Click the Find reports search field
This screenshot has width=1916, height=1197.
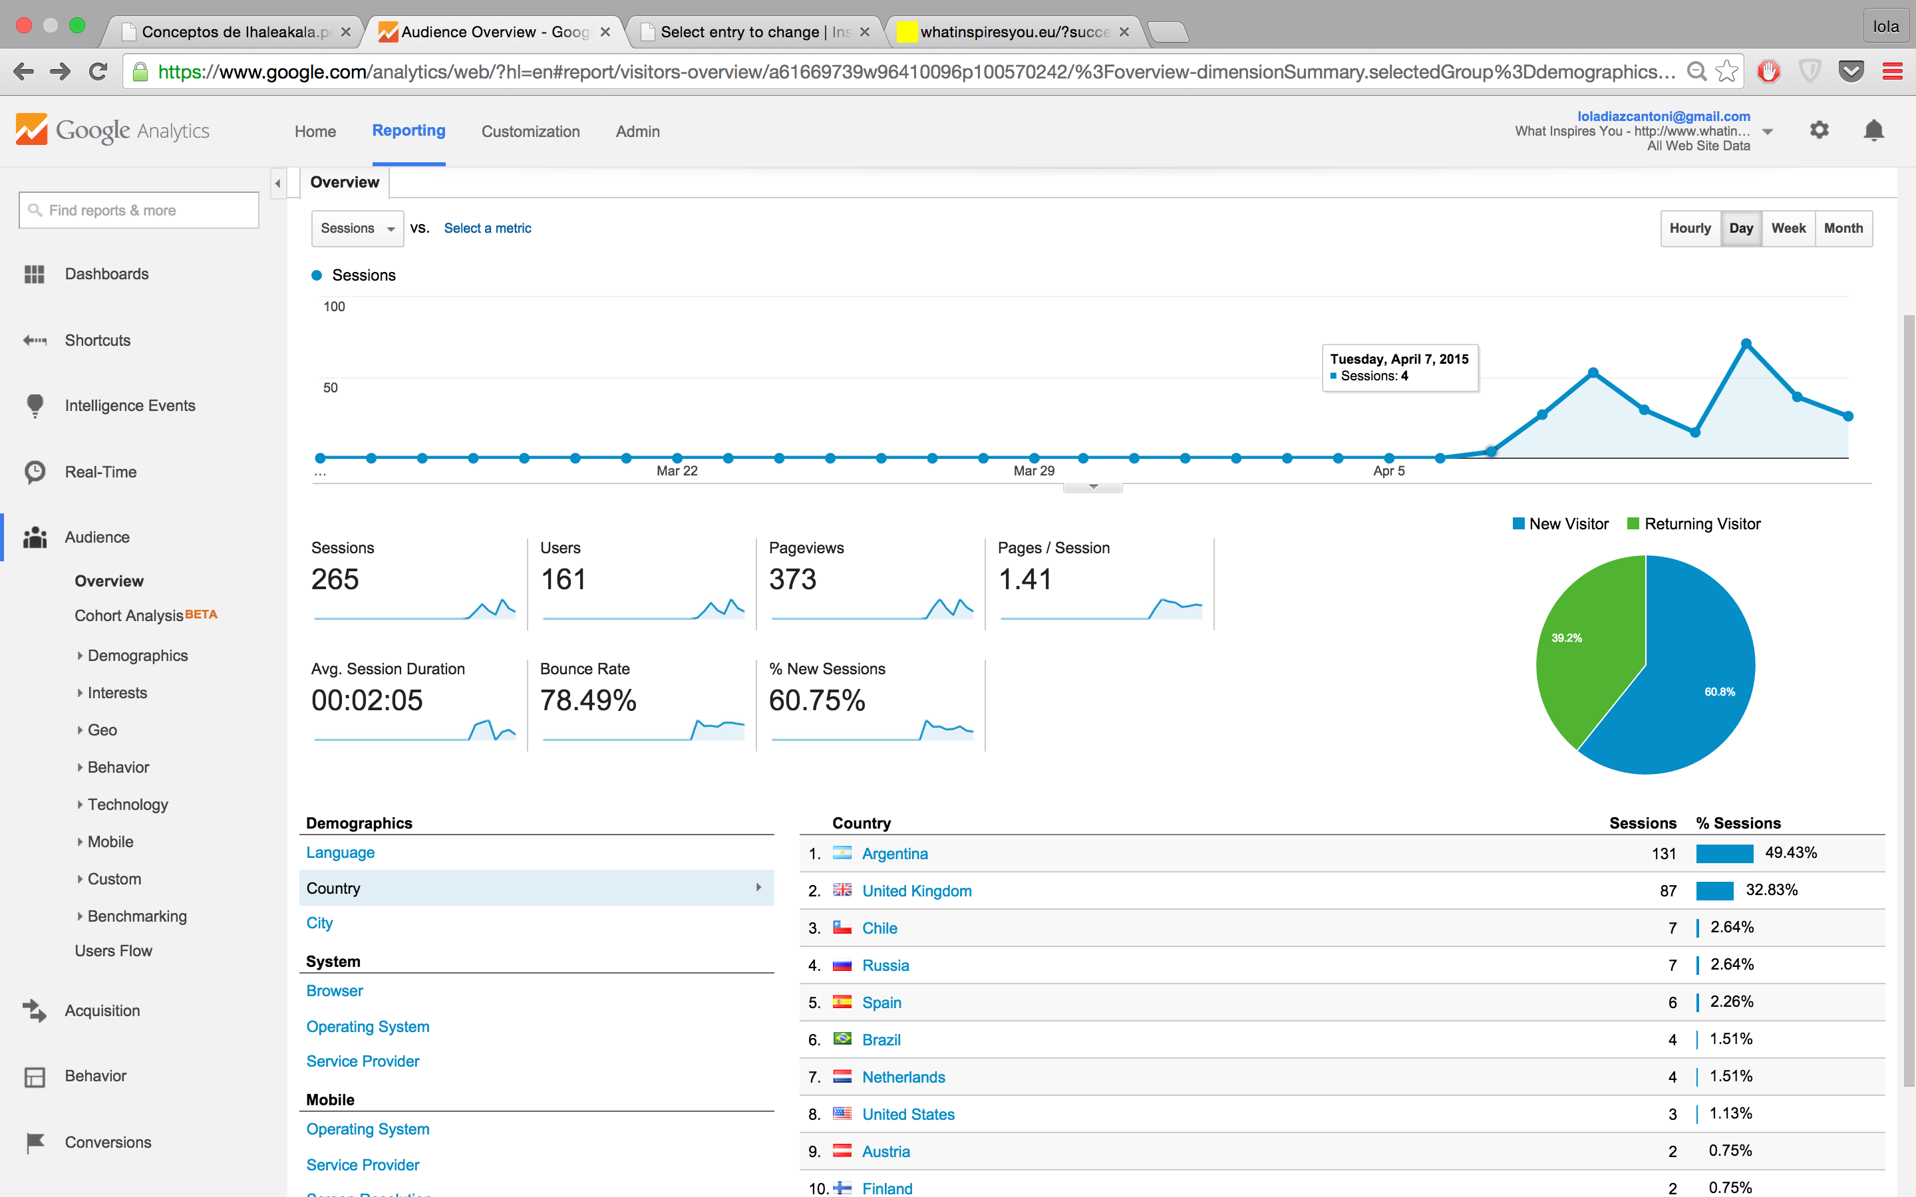point(139,211)
